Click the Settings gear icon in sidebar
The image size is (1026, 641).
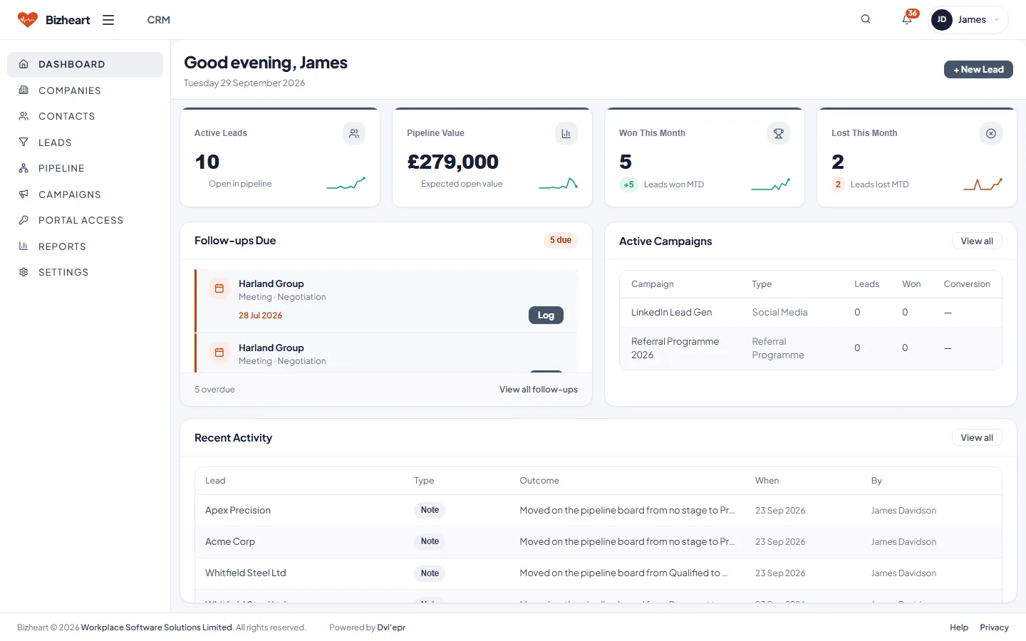pos(24,272)
